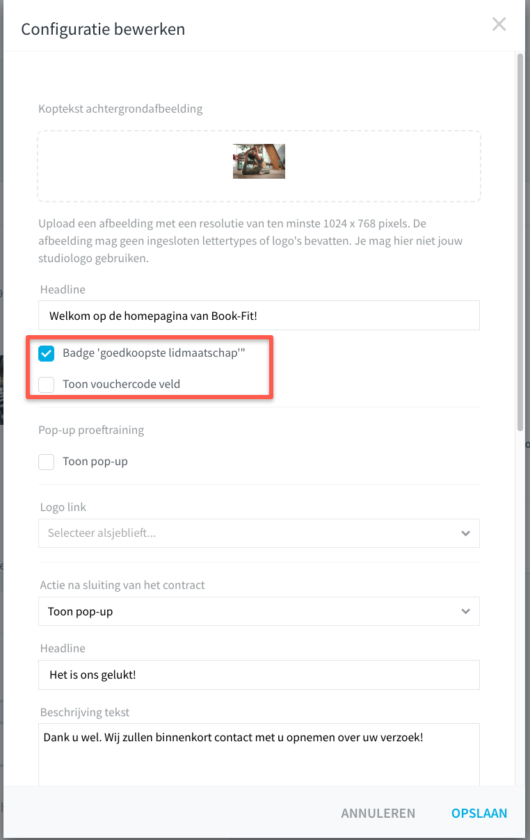Click the Het is ons gelukt headline field
Screen dimensions: 530x840
point(259,675)
